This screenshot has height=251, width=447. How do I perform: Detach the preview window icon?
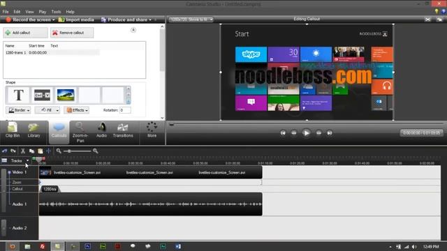[439, 20]
